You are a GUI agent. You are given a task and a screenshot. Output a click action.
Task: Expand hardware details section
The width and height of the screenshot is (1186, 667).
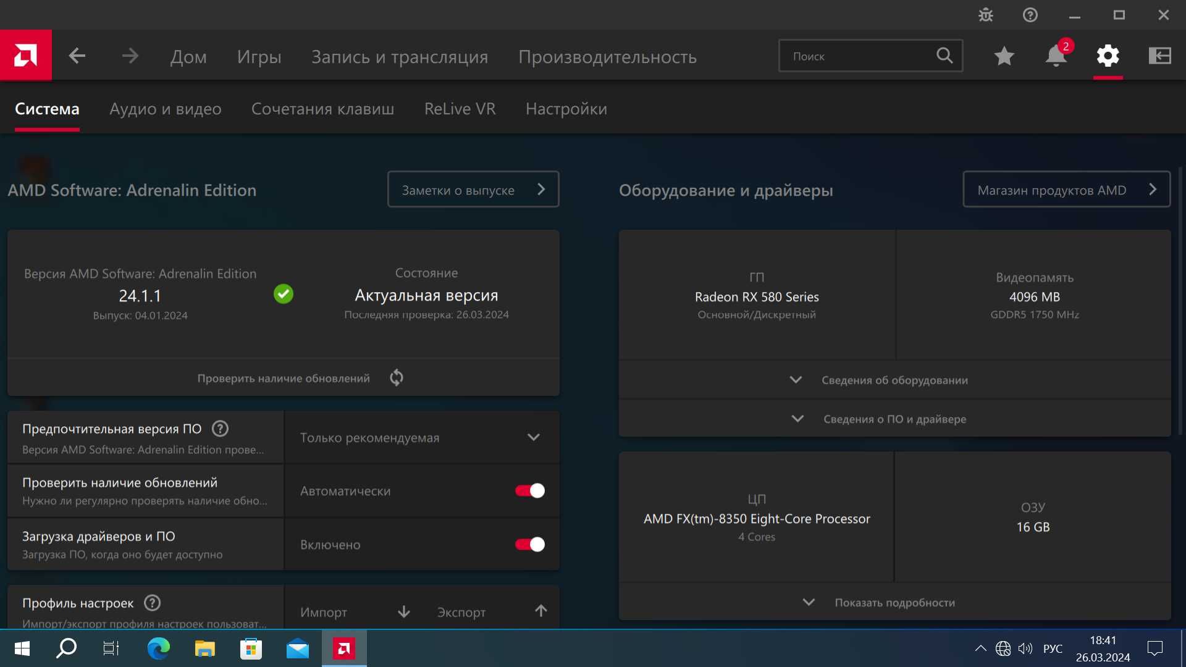pyautogui.click(x=894, y=380)
